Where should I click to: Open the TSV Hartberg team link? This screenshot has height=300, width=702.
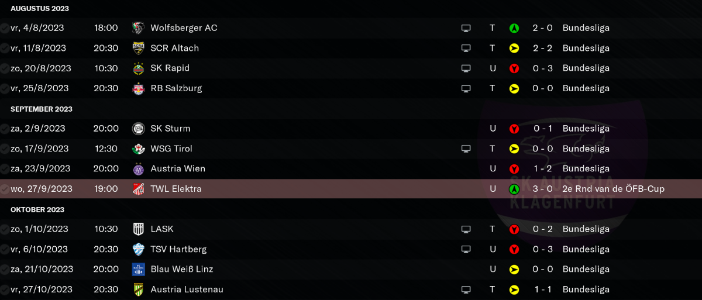[178, 249]
